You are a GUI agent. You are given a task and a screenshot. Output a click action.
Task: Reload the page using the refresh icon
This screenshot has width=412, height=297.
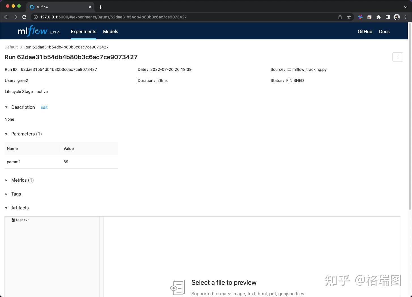[x=24, y=17]
